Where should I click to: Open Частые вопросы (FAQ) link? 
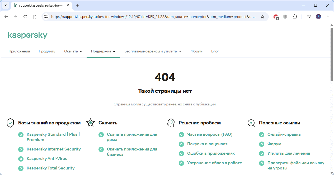210,134
